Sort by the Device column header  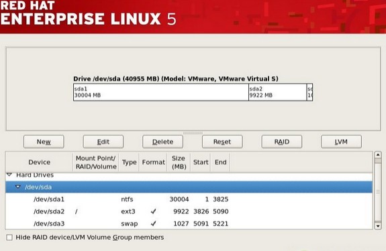coord(39,162)
